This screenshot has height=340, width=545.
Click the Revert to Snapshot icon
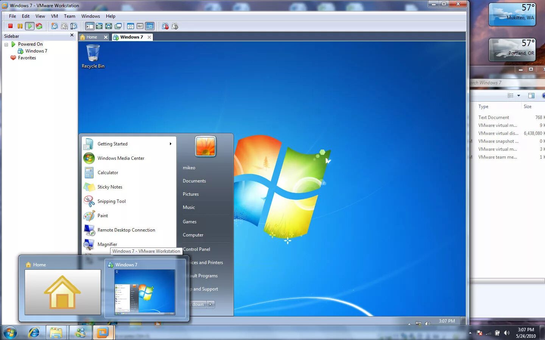[x=64, y=26]
